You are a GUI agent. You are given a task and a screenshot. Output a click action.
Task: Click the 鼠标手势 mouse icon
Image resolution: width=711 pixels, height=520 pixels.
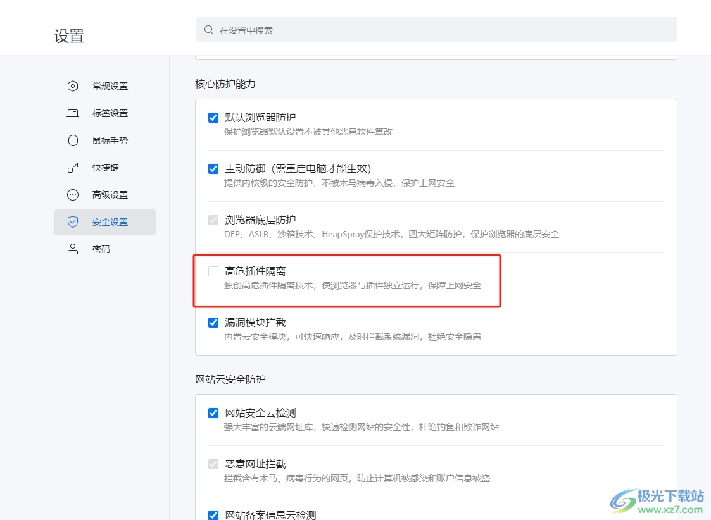[73, 140]
